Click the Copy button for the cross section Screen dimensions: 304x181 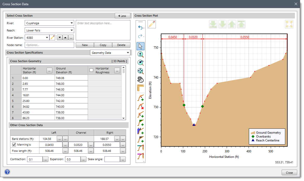[x=103, y=45]
